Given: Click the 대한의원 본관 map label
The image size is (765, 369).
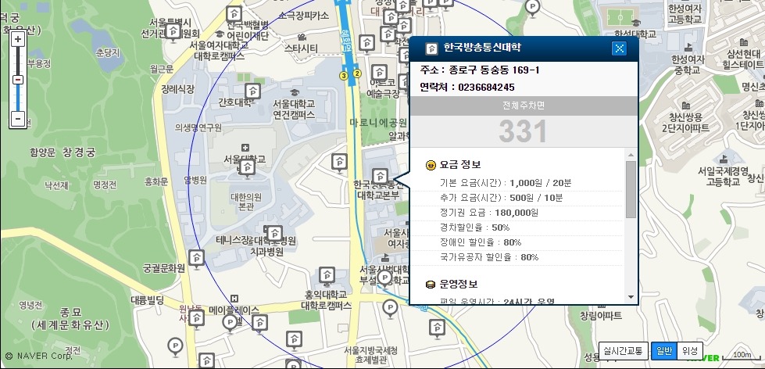Looking at the screenshot, I should [246, 202].
